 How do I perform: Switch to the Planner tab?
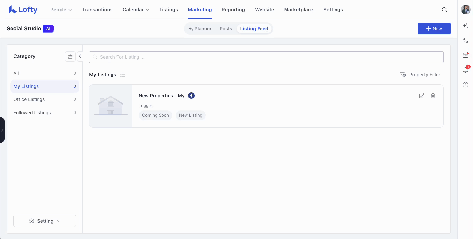point(200,29)
